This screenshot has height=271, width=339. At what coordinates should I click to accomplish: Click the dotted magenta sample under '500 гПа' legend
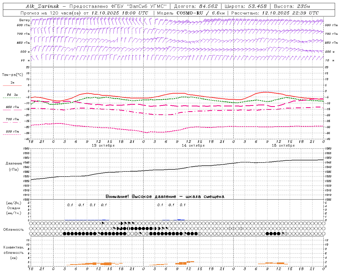[x=12, y=134]
